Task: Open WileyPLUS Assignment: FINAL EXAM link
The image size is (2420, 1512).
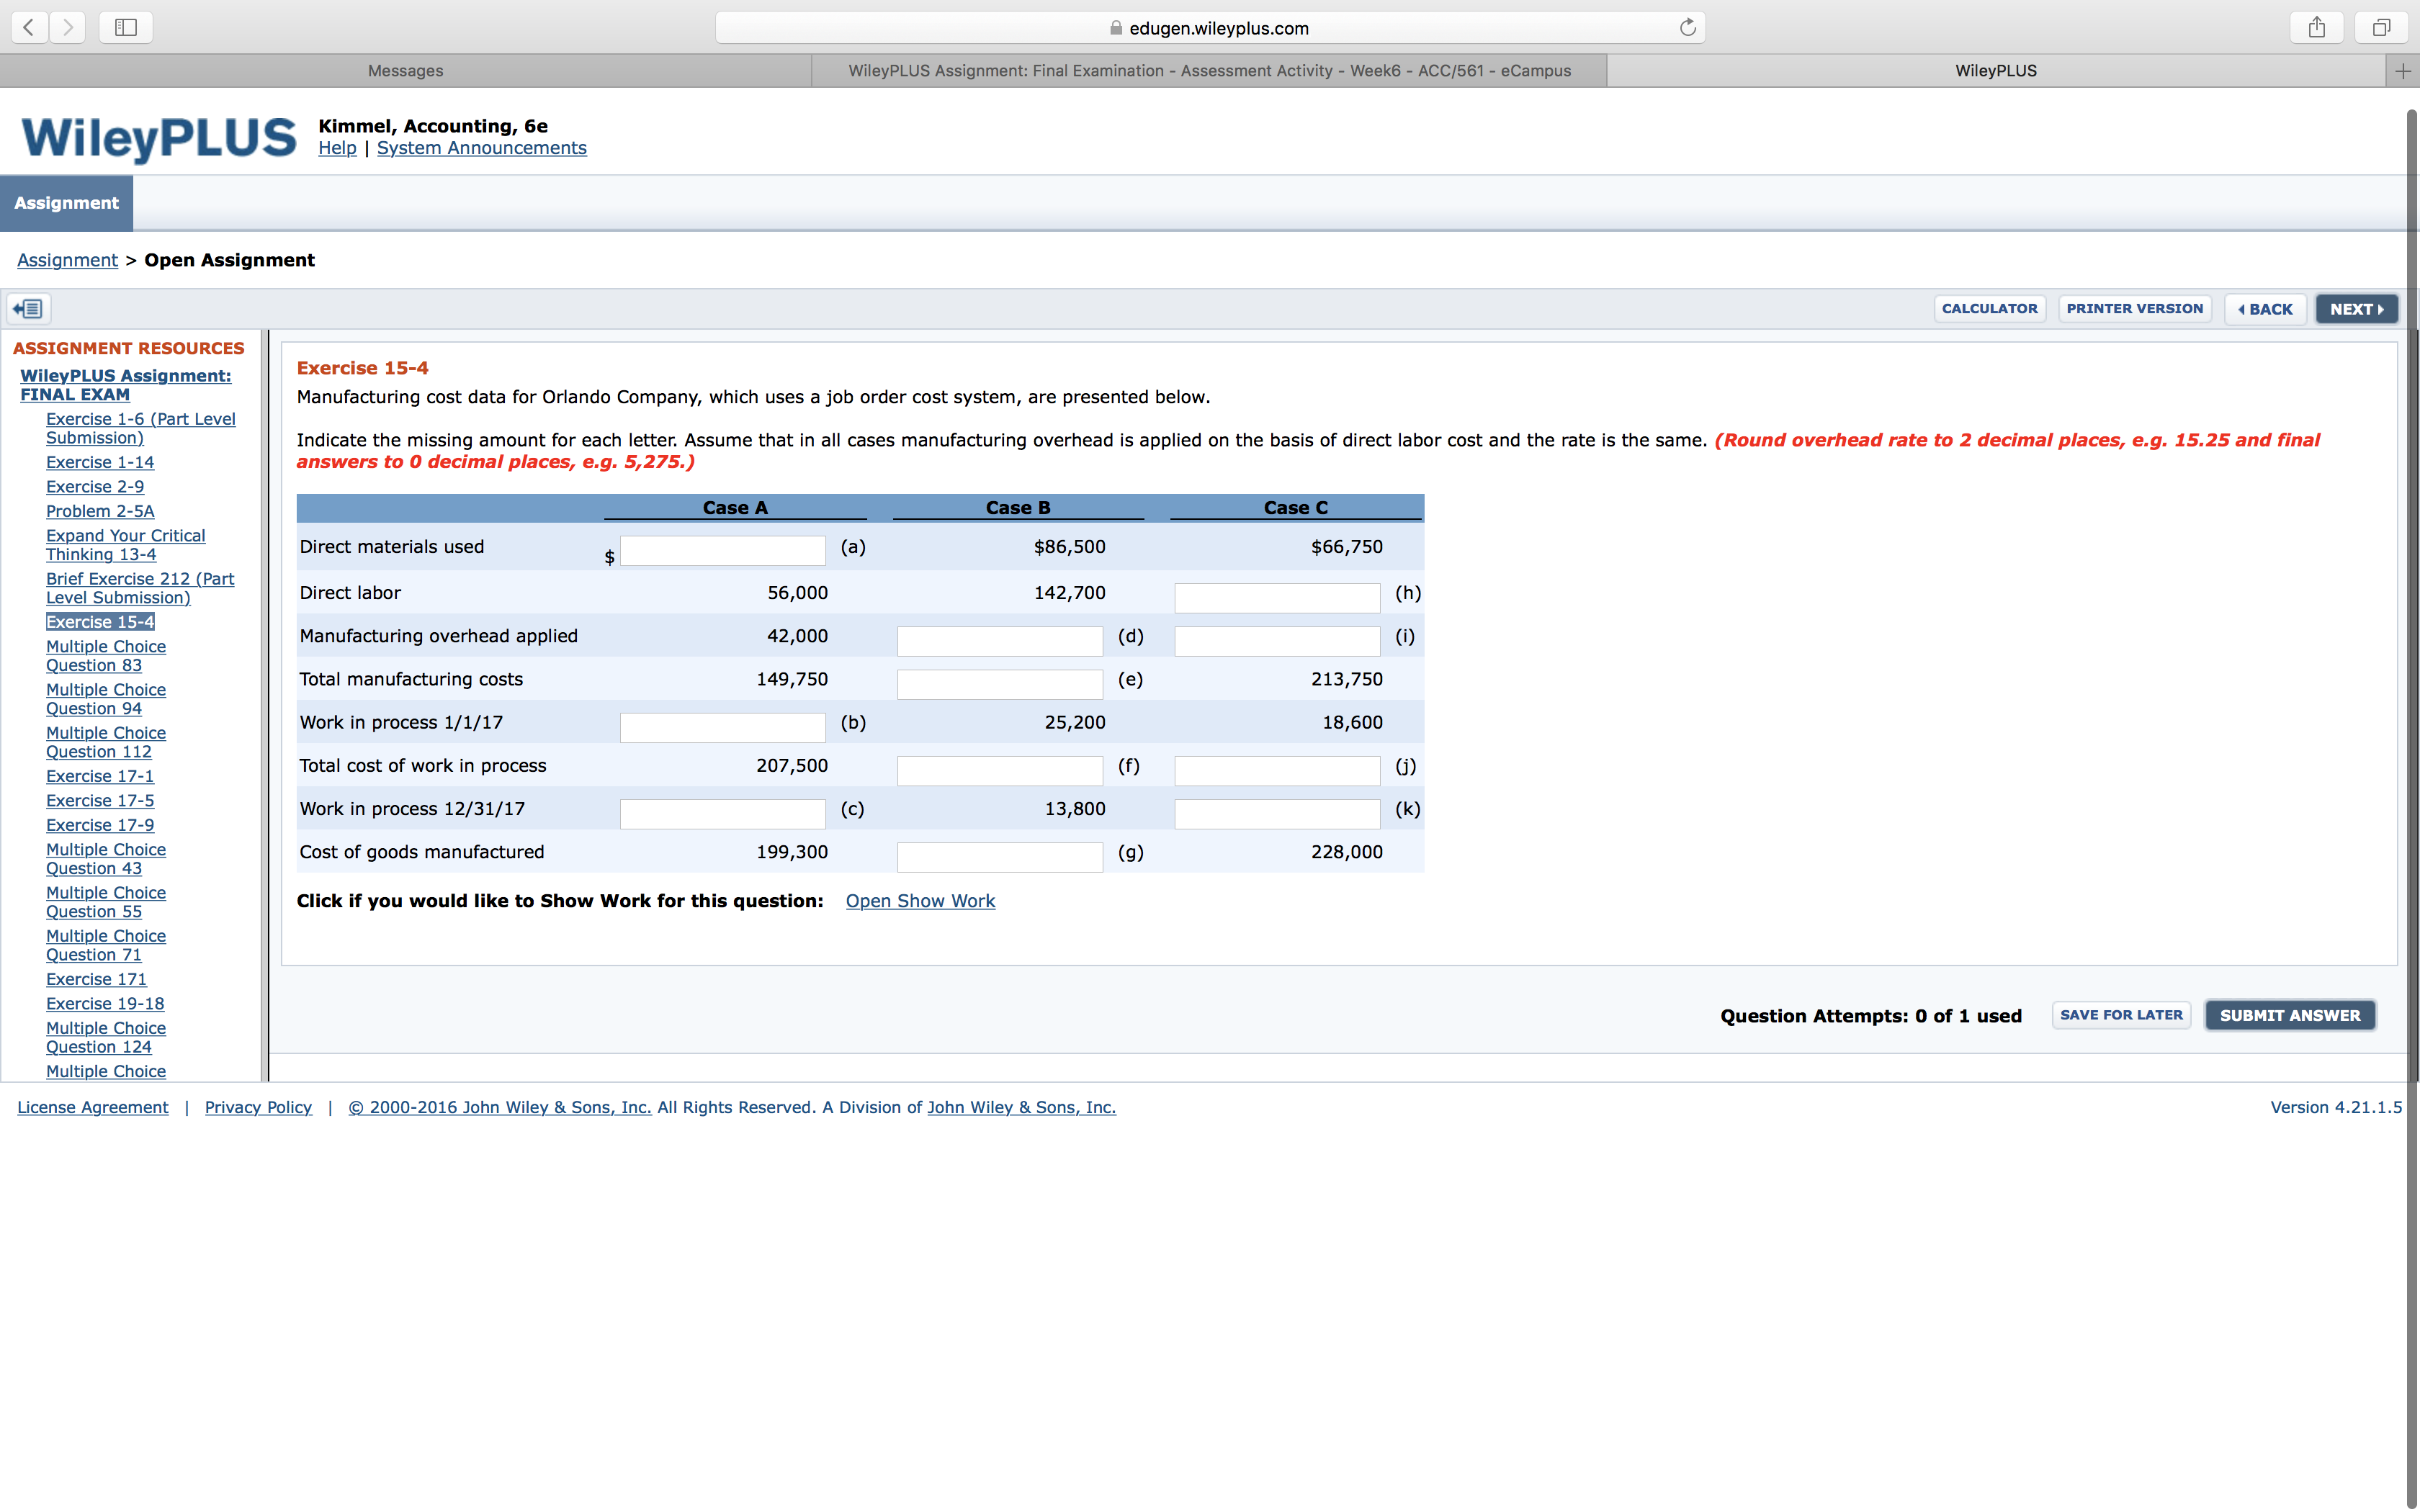Action: click(x=126, y=385)
